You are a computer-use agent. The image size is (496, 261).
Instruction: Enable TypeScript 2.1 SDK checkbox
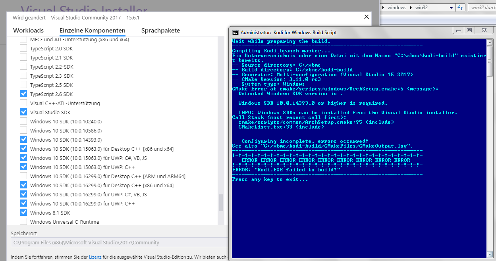tap(23, 58)
